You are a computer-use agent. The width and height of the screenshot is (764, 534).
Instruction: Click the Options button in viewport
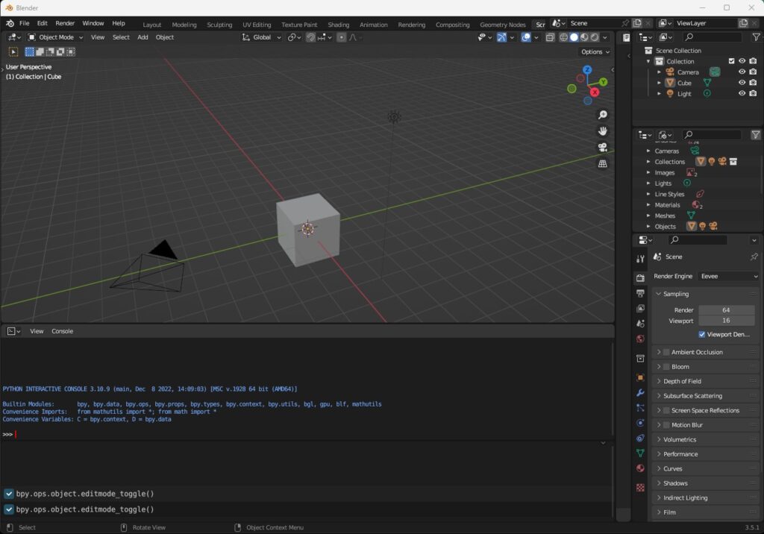[x=595, y=51]
